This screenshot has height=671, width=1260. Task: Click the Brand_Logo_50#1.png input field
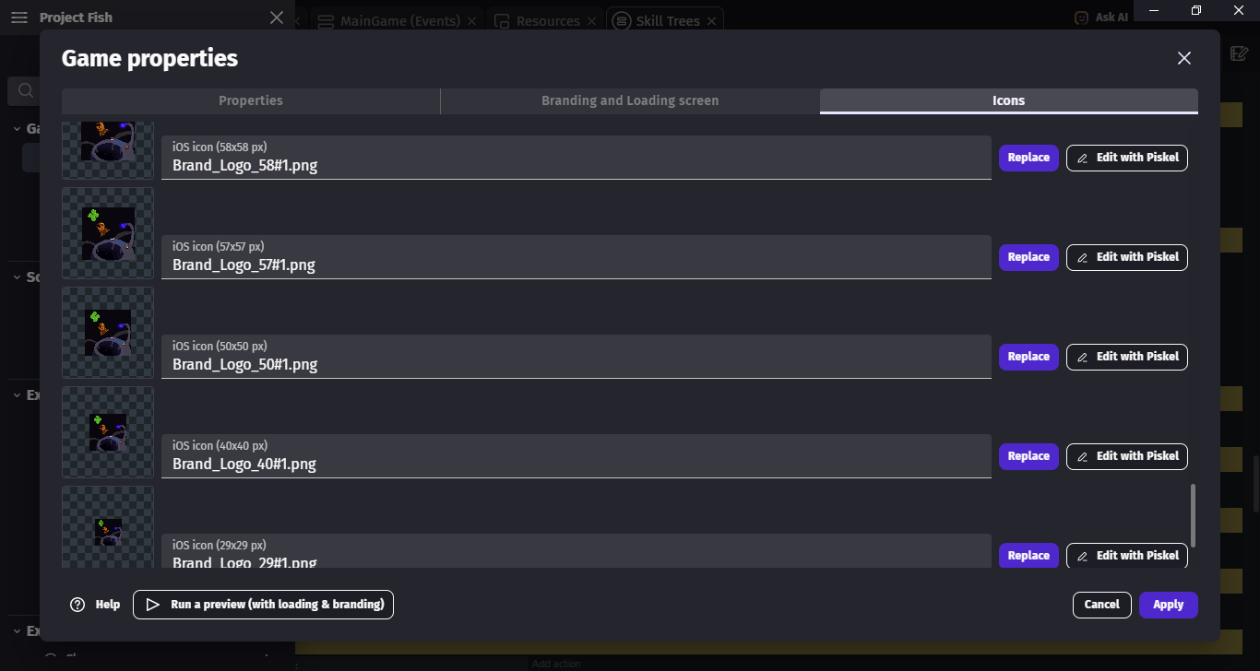576,364
